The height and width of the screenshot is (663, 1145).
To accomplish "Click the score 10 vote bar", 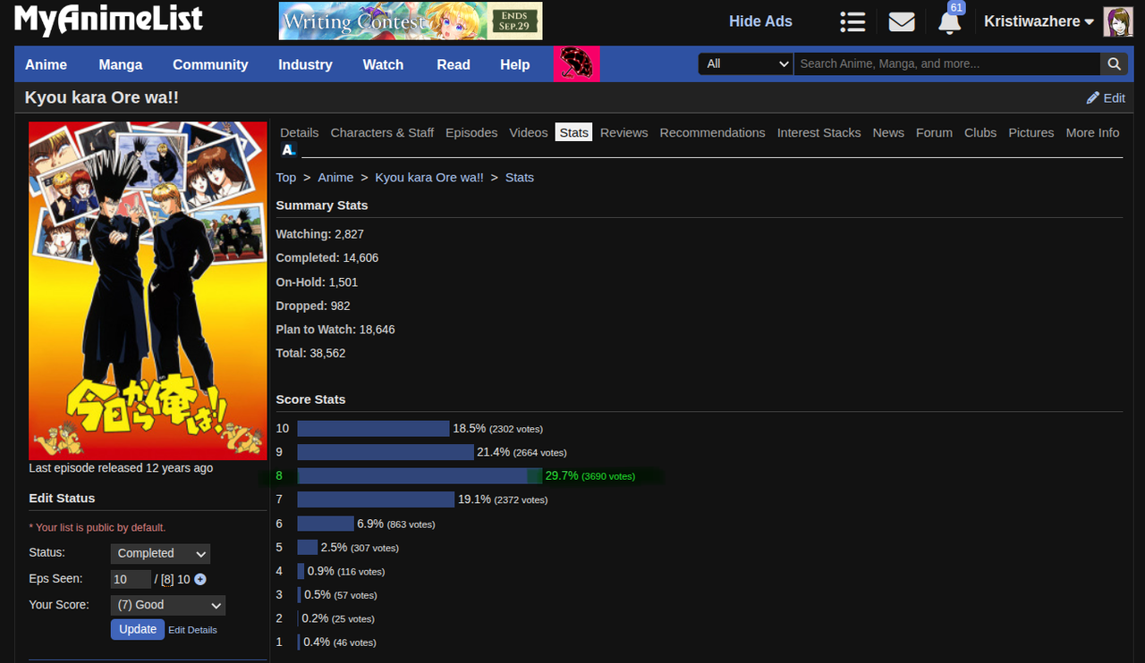I will tap(373, 429).
